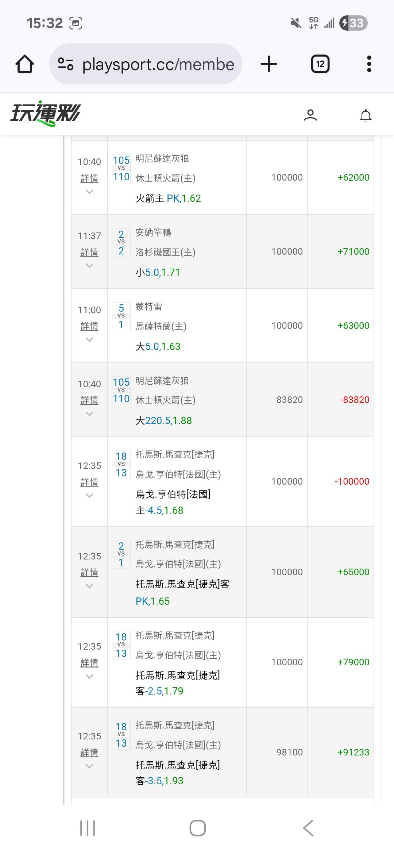The image size is (394, 854).
Task: Expand the 11:37 安納罕鴨 row chevron
Action: (89, 266)
